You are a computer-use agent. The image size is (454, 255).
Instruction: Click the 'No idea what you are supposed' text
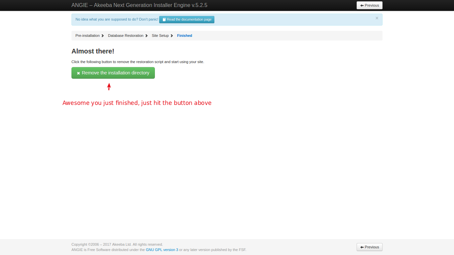117,19
